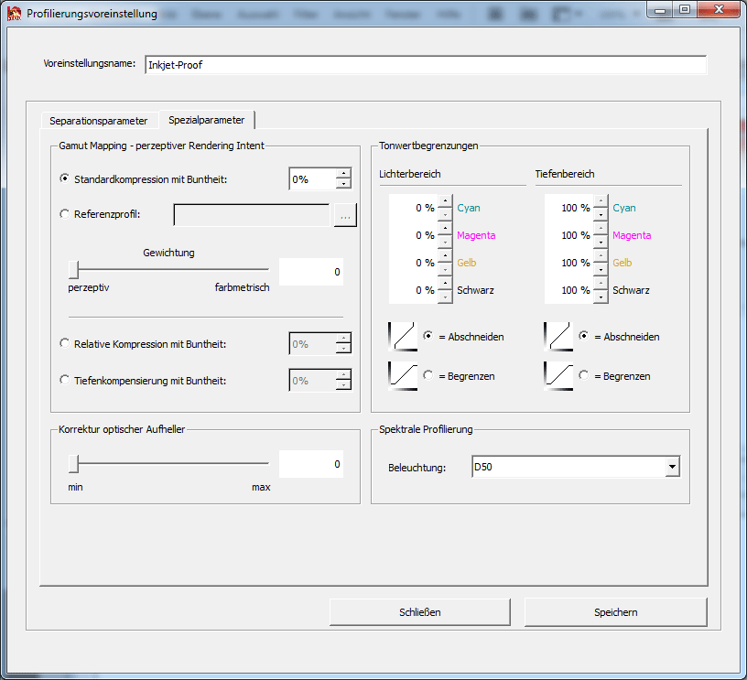Open the Spezialparameter tab

(x=206, y=120)
